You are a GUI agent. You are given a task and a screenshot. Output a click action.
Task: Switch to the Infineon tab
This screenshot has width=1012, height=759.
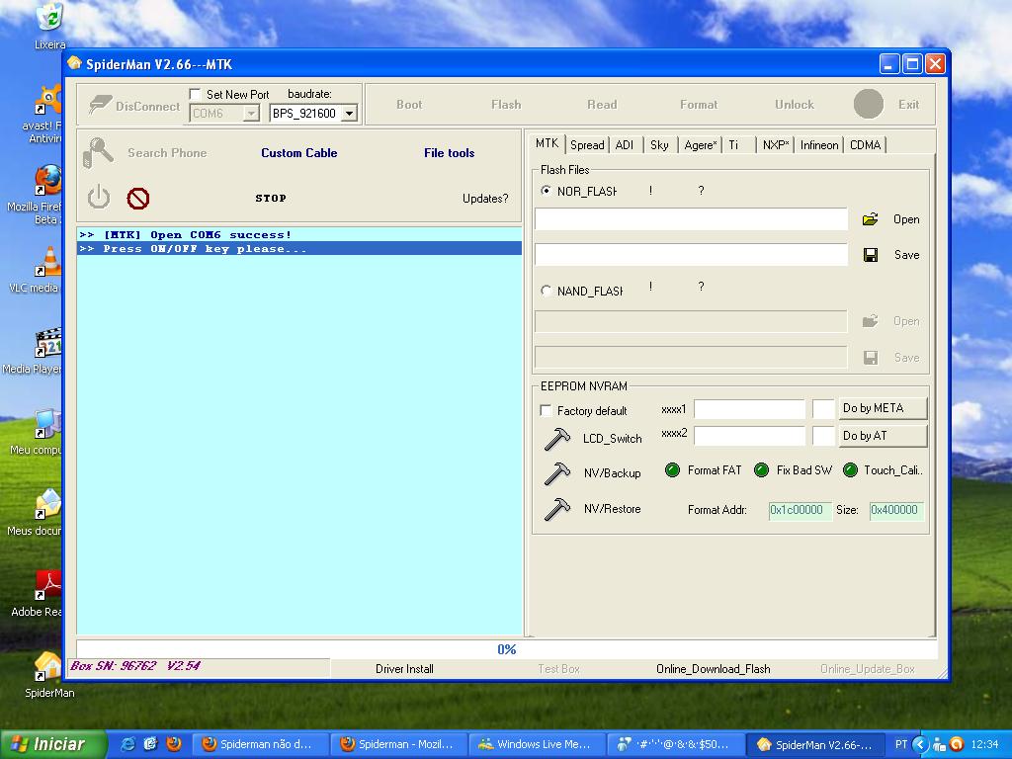[x=819, y=145]
